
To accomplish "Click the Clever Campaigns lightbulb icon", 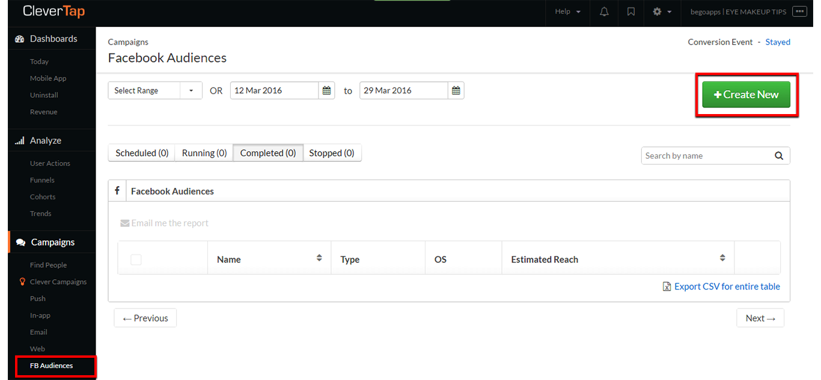I will tap(22, 282).
